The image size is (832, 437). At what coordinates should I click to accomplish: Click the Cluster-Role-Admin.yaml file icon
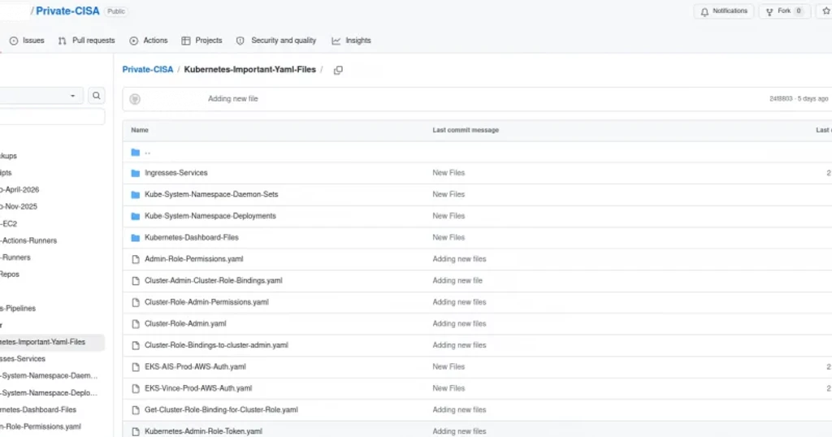point(136,324)
